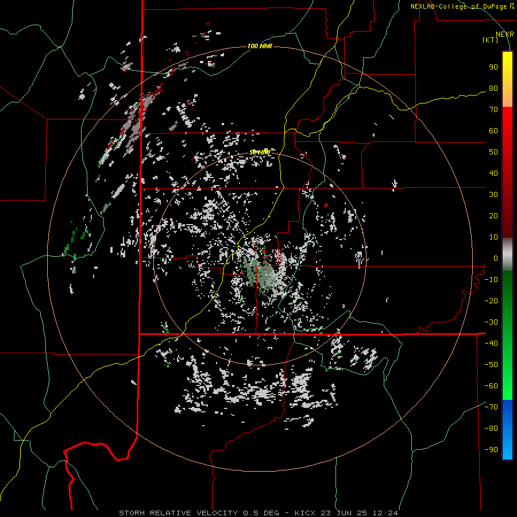
Task: Click the [KT] units label
Action: [491, 40]
